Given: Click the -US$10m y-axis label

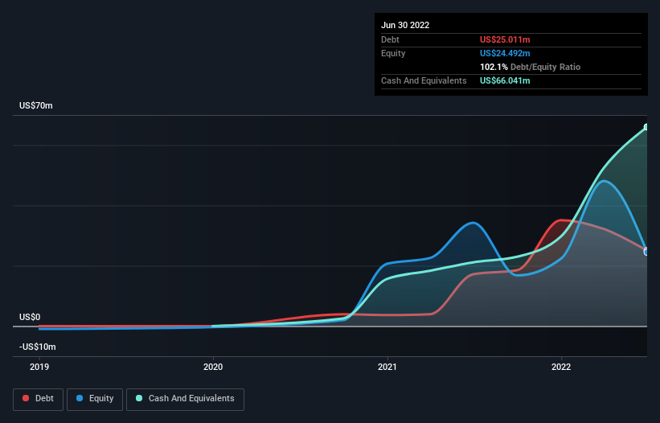Looking at the screenshot, I should pos(38,347).
